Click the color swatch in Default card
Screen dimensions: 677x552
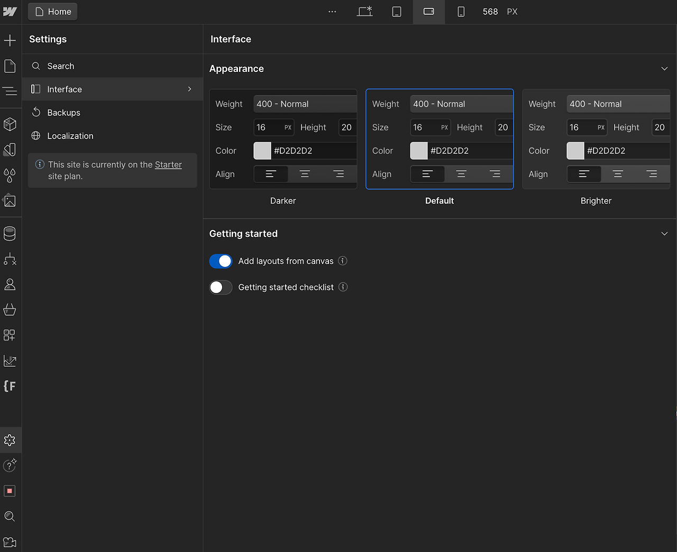[x=419, y=151]
